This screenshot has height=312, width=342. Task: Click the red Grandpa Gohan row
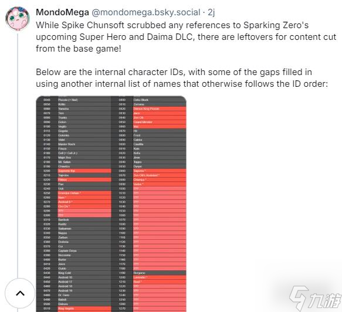tap(84, 193)
